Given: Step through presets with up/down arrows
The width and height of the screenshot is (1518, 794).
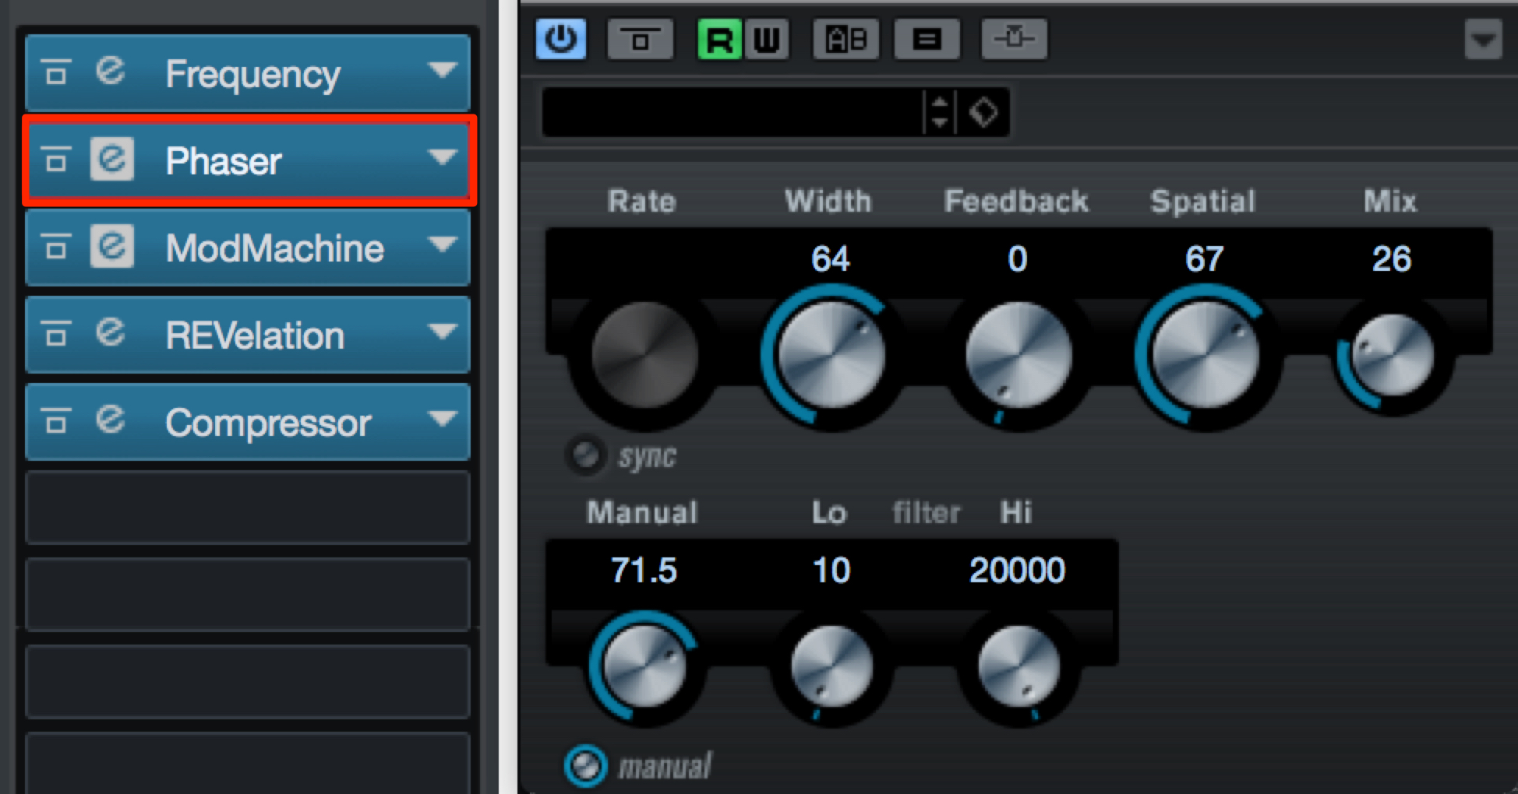Looking at the screenshot, I should tap(940, 113).
